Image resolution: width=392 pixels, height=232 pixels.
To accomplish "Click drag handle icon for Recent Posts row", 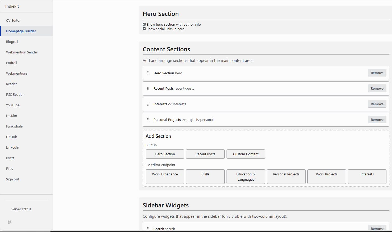I will pyautogui.click(x=148, y=89).
